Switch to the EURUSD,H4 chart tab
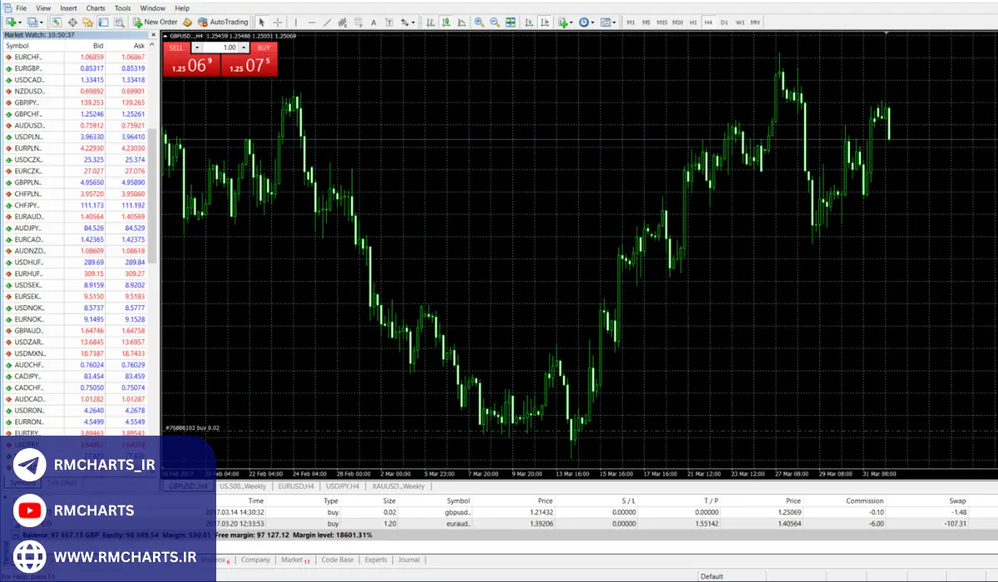The width and height of the screenshot is (998, 582). [x=296, y=486]
